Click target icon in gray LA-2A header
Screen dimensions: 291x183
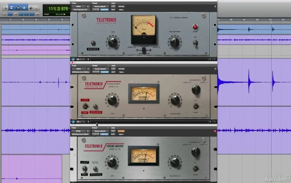coord(215,69)
